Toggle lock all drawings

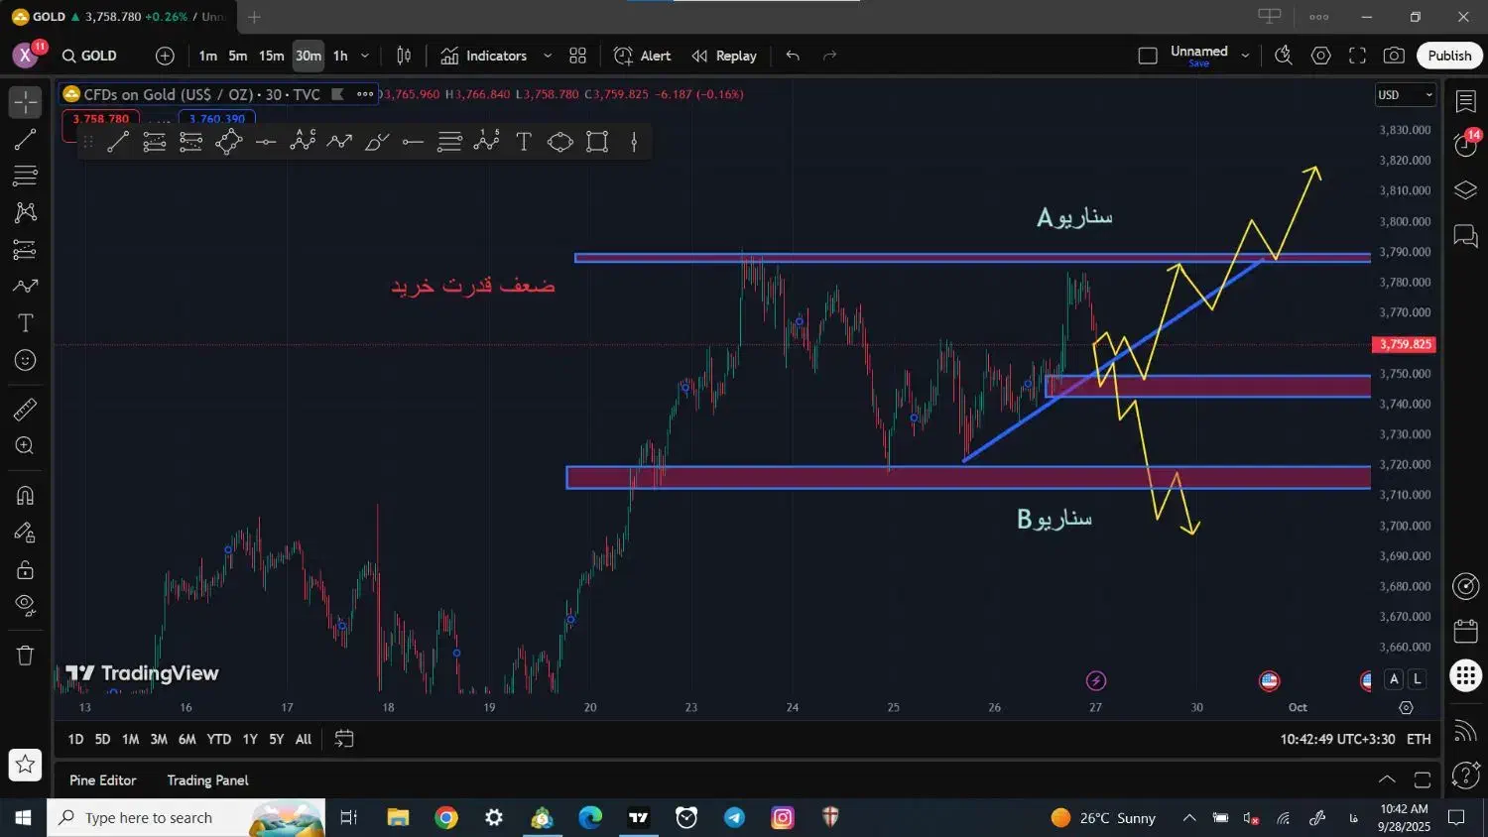[x=25, y=570]
